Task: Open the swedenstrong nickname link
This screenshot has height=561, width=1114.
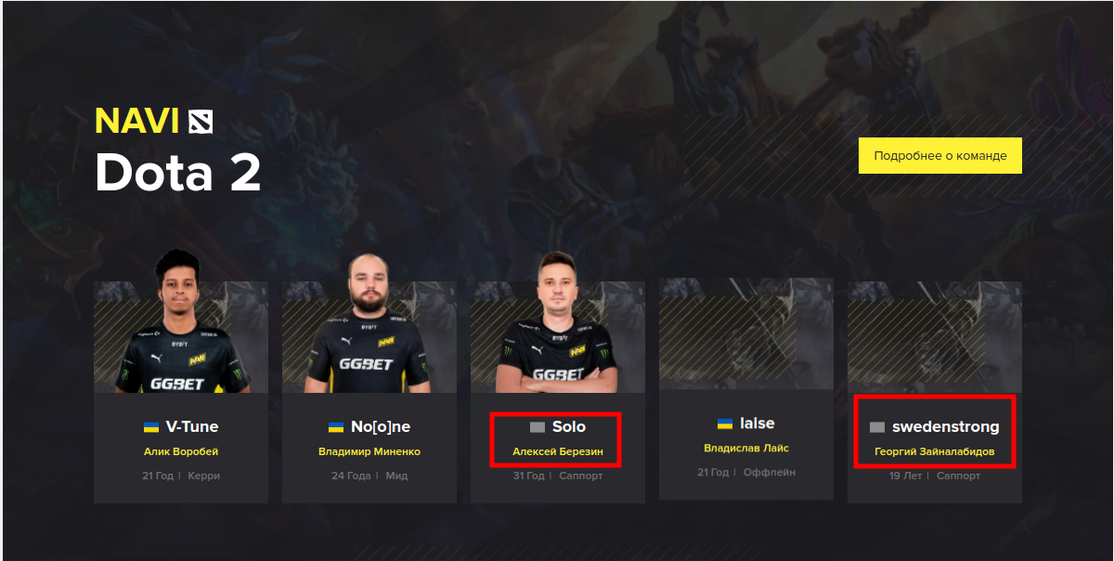Action: point(946,427)
